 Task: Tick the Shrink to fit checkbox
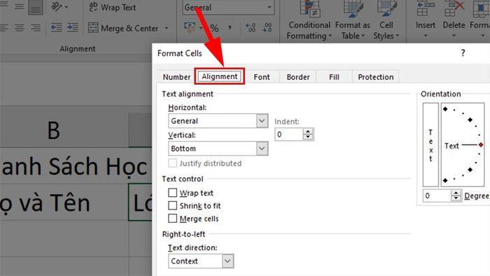pos(172,205)
